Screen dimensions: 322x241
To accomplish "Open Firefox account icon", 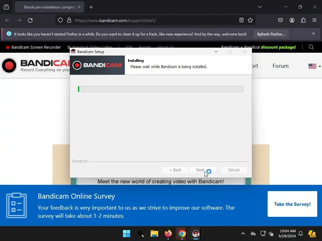I will pos(292,20).
